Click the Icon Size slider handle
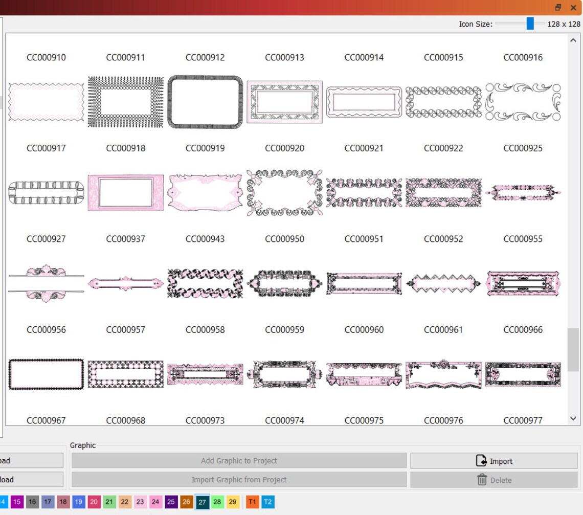This screenshot has width=583, height=515. (x=530, y=24)
